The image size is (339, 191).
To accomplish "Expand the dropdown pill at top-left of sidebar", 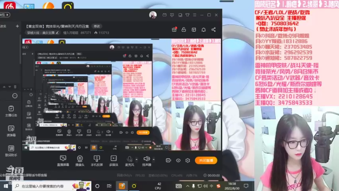I will (5, 15).
